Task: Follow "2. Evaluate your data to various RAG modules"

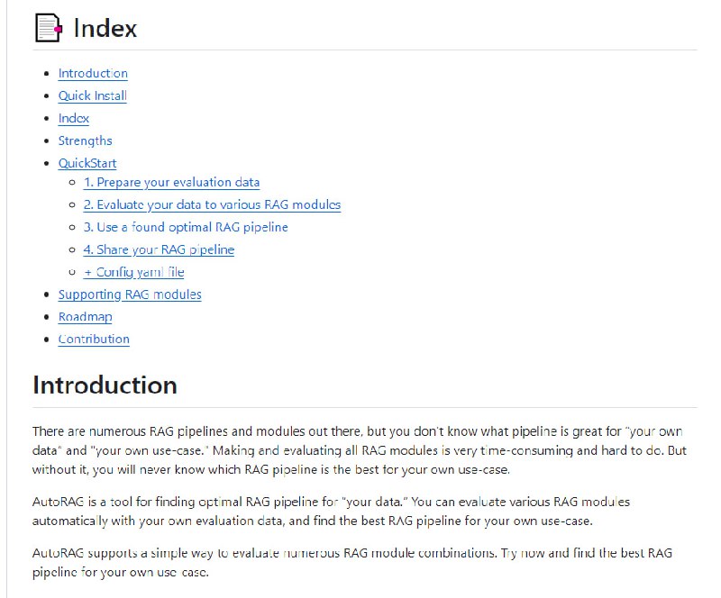Action: click(212, 205)
